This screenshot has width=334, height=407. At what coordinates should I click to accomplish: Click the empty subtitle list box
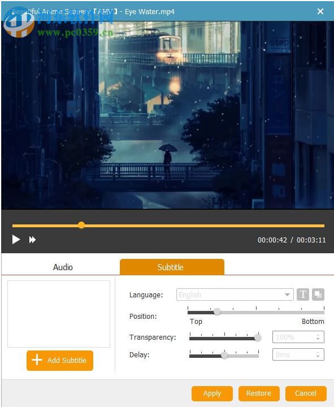tap(59, 314)
